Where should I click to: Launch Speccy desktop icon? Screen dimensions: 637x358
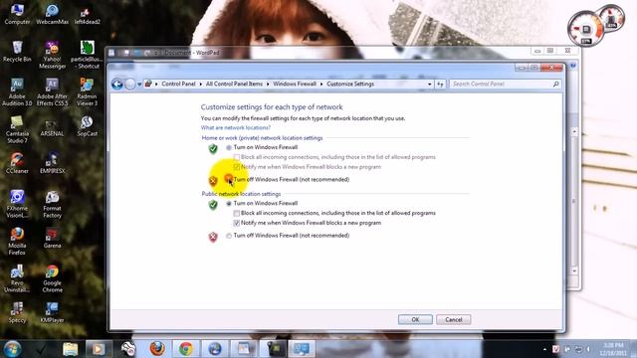click(17, 312)
